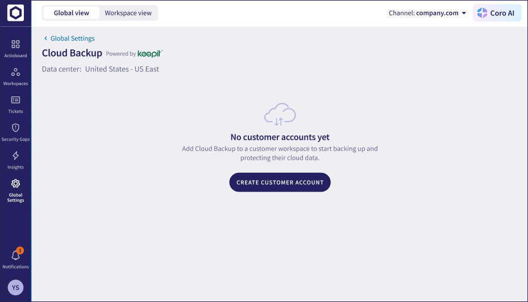528x302 pixels.
Task: Switch to the Workspace view tab
Action: 128,13
